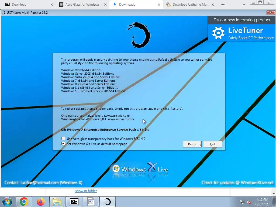Screen dimensions: 276x207
Task: Click the Windows 10 Technical Preview line
Action: pos(94,91)
